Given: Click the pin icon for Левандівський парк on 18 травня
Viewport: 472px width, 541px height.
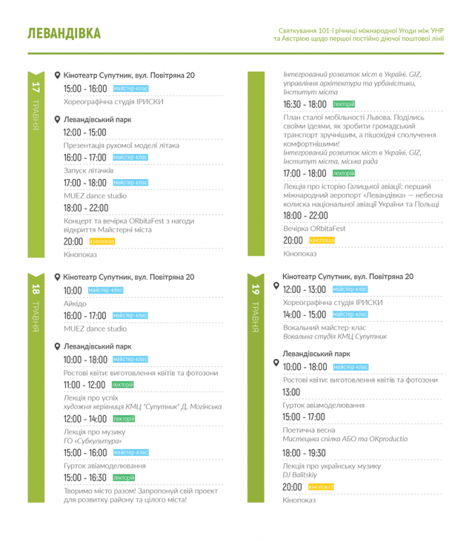Looking at the screenshot, I should [58, 346].
